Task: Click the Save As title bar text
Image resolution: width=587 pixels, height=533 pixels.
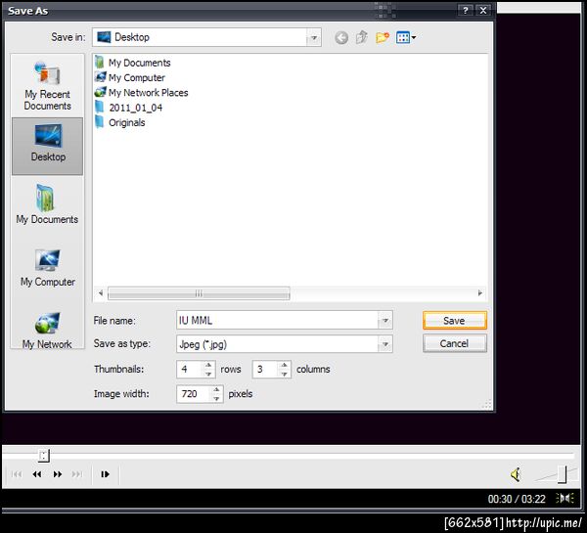Action: point(28,11)
